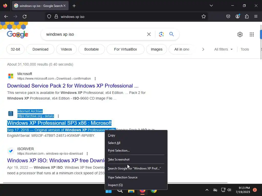Show hidden tray icons chevron
This screenshot has height=196, width=262.
click(x=207, y=190)
